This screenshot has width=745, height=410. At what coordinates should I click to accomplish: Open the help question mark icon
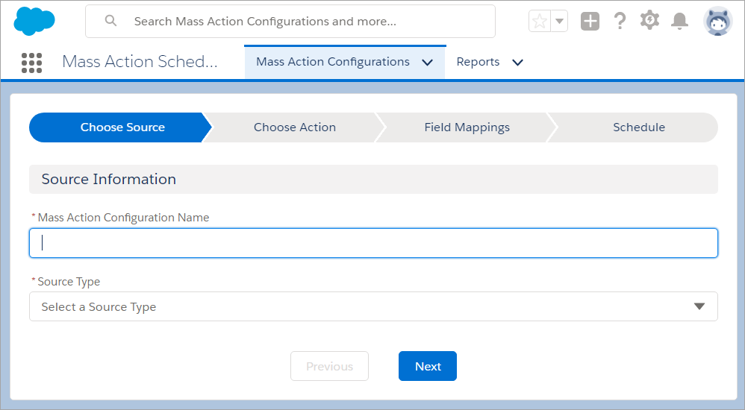(620, 22)
